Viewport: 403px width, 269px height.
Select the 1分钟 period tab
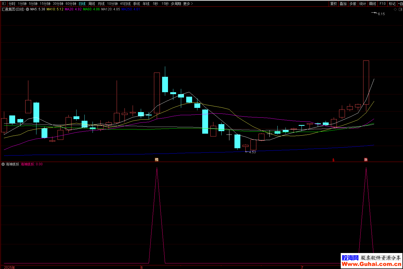[x=22, y=4]
